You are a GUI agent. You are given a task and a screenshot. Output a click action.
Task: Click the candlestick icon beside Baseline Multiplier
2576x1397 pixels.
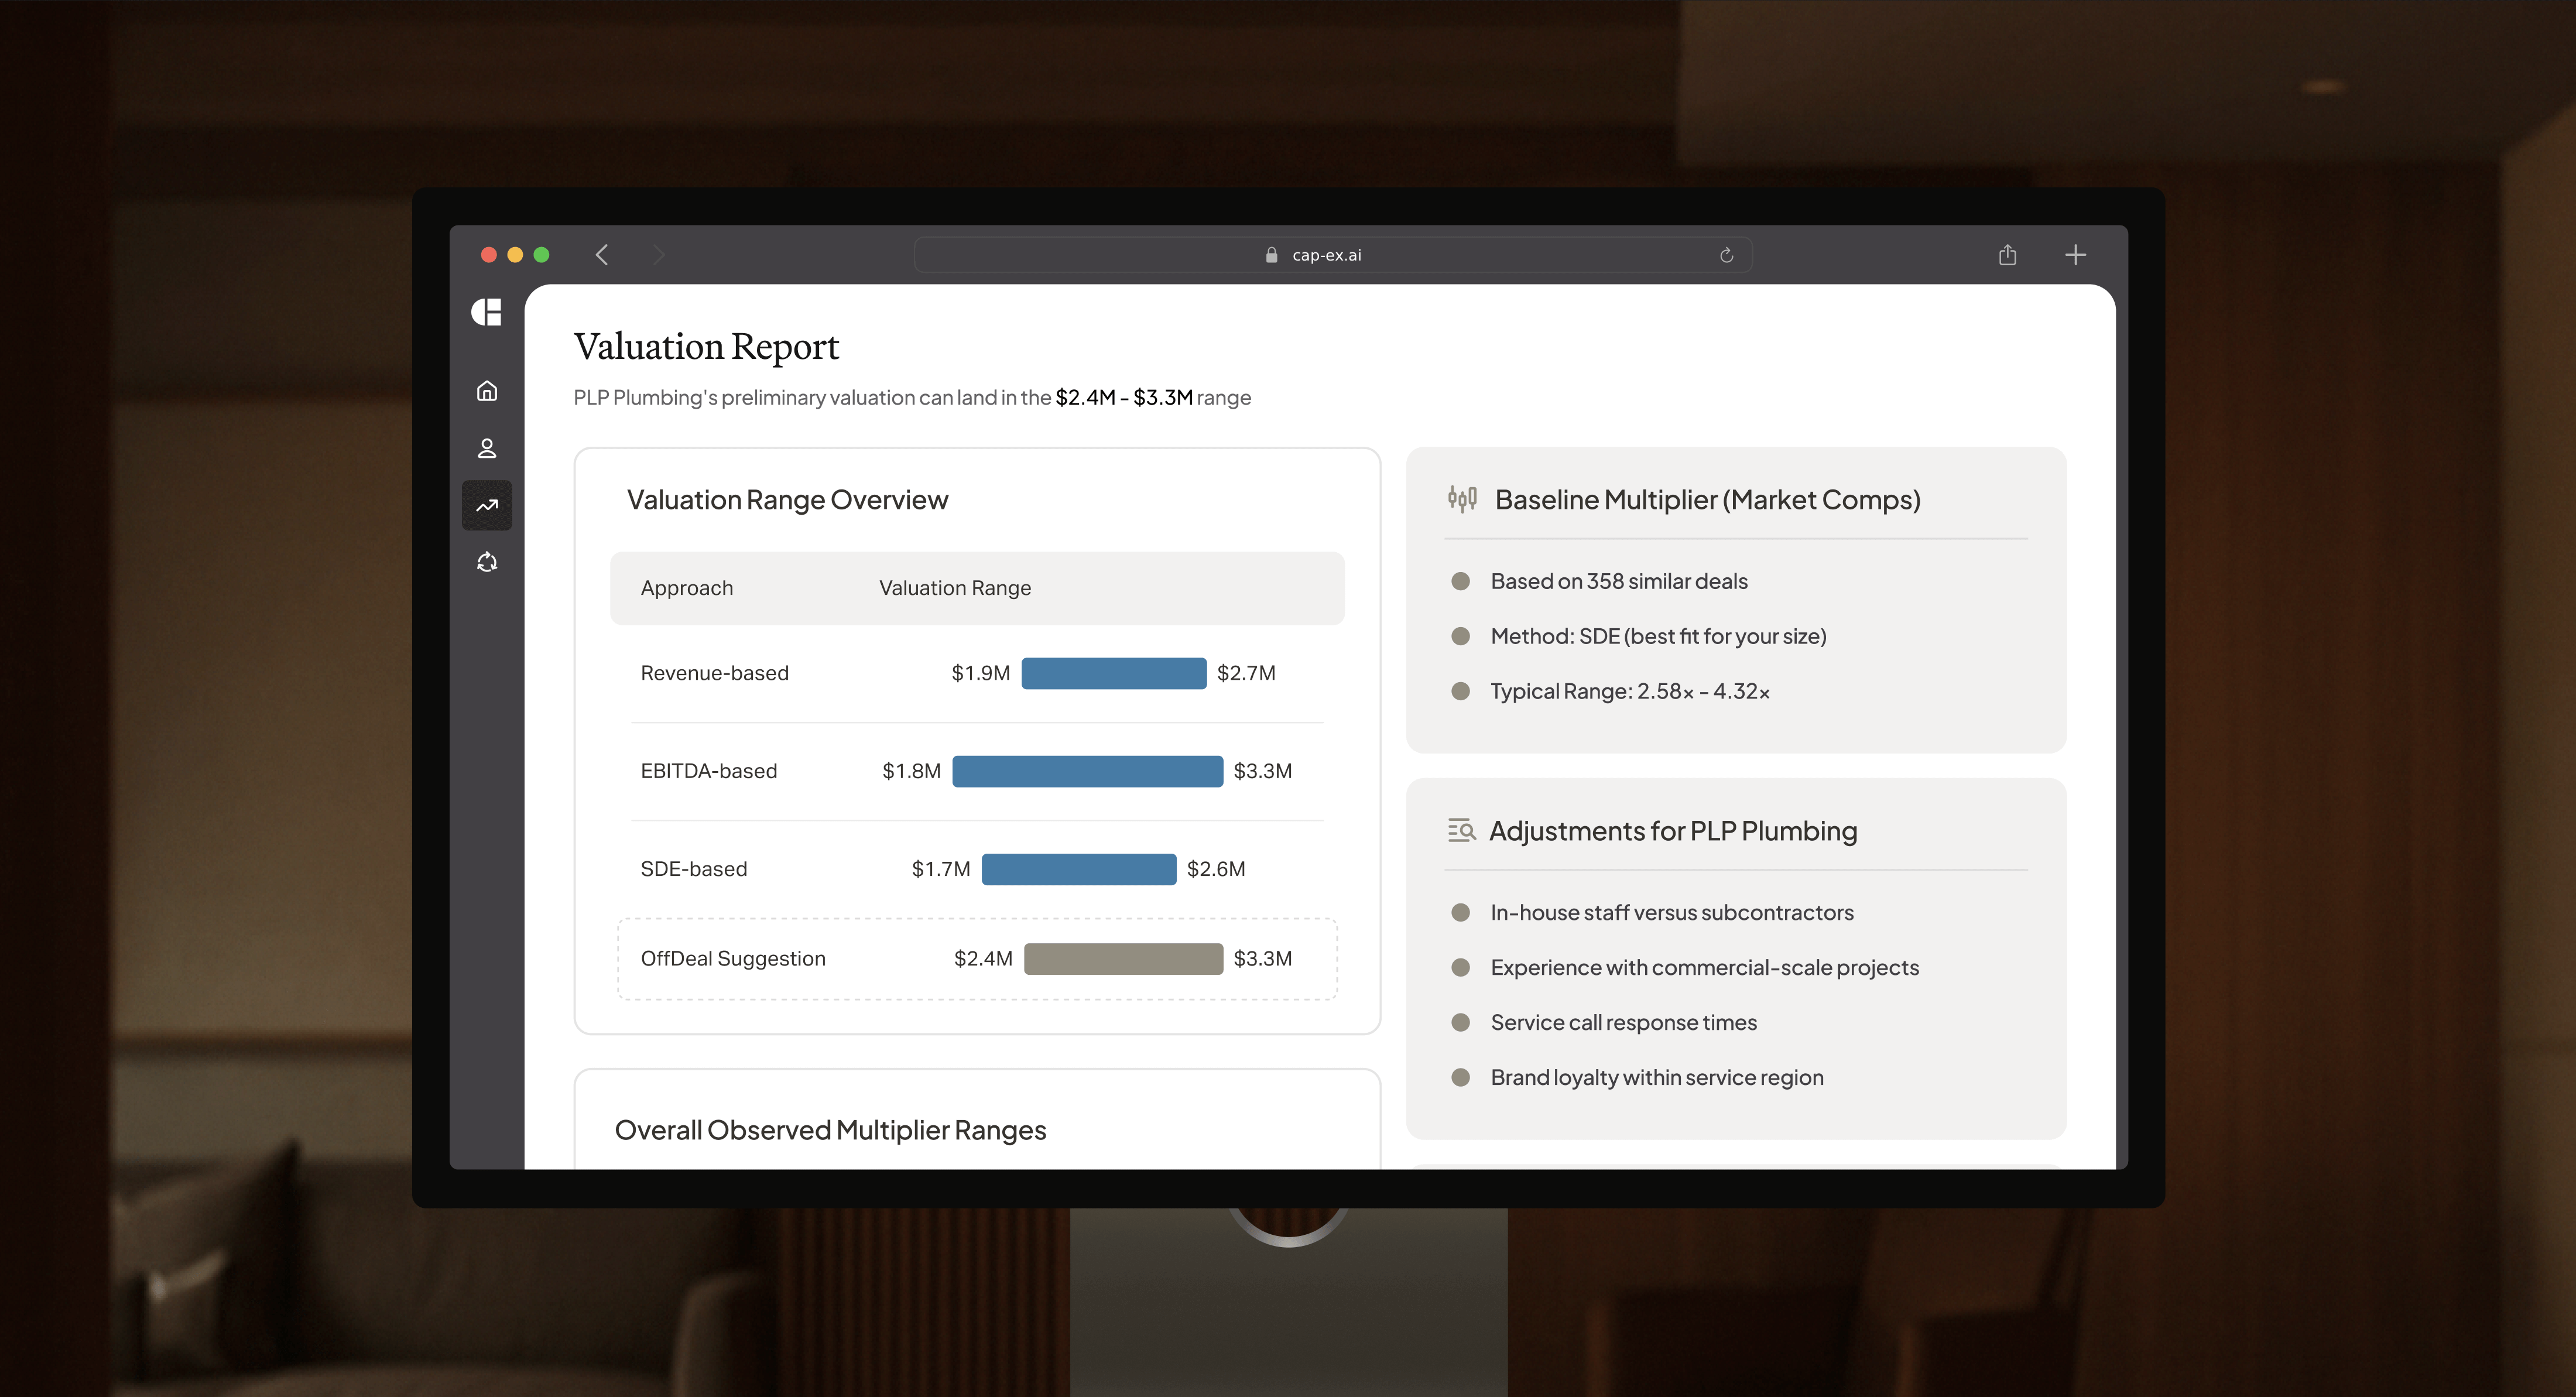pyautogui.click(x=1462, y=498)
